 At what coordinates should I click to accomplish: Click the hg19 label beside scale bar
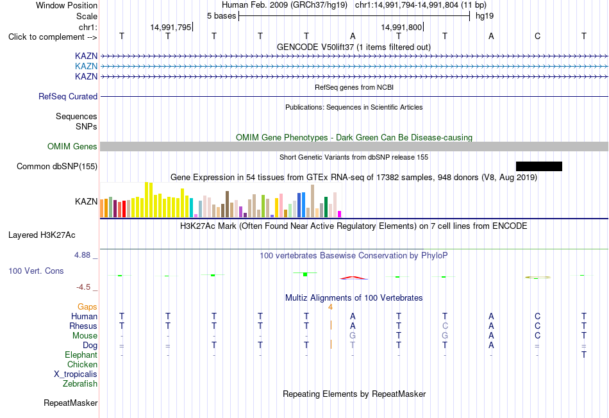pyautogui.click(x=485, y=16)
